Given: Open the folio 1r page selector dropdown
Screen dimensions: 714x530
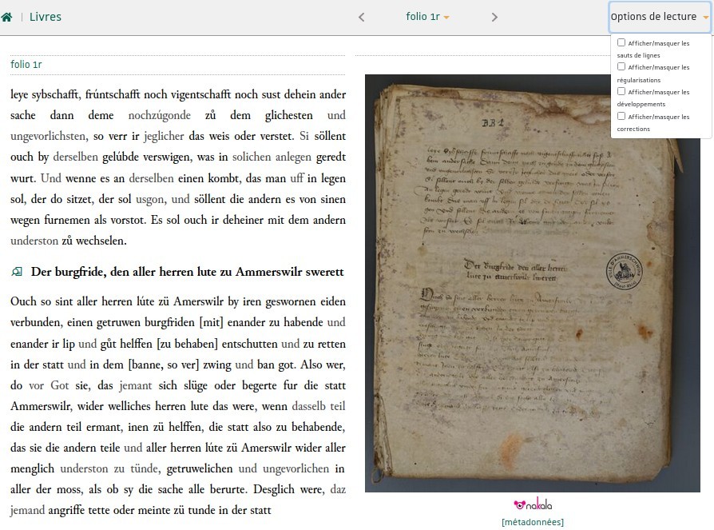Looking at the screenshot, I should tap(427, 17).
